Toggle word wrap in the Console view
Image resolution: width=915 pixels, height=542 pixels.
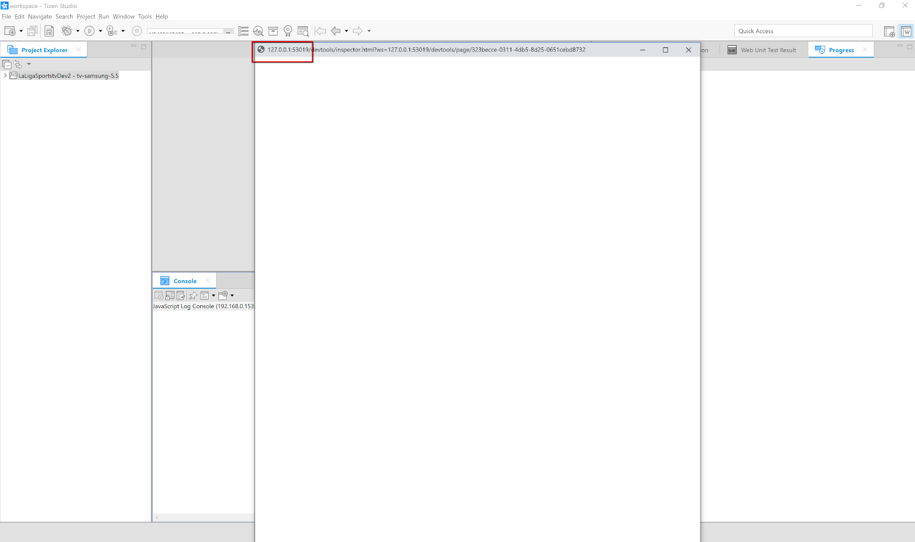tap(181, 295)
